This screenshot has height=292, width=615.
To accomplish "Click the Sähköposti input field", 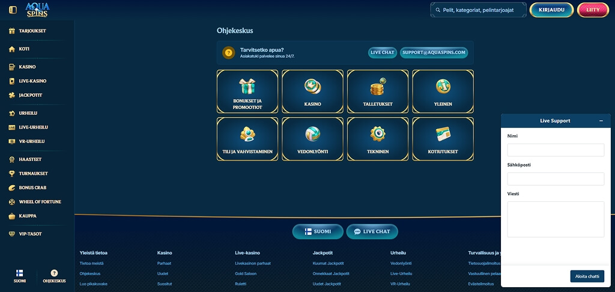I will point(556,179).
